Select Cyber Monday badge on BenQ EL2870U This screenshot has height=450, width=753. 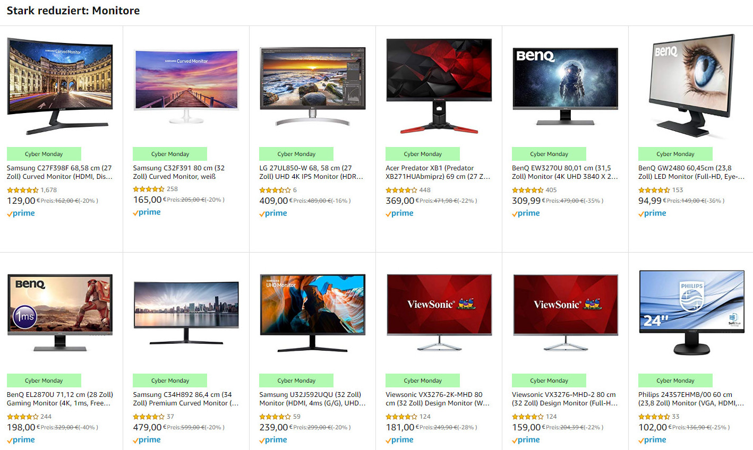click(44, 380)
